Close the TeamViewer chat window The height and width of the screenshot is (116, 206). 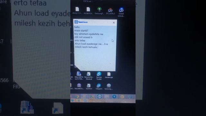pyautogui.click(x=114, y=23)
